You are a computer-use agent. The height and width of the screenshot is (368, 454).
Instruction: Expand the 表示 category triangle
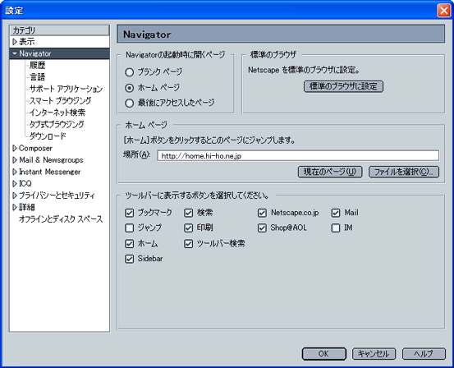pos(15,42)
